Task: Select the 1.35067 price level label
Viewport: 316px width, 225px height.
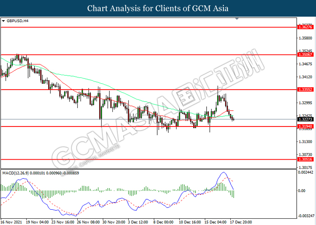Action: point(305,54)
